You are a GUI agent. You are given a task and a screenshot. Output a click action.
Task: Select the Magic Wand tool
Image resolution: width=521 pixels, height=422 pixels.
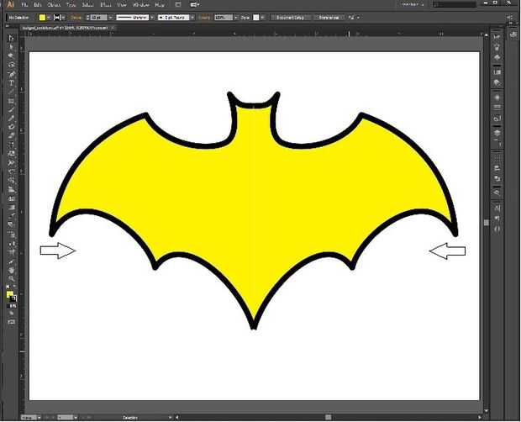click(x=11, y=55)
